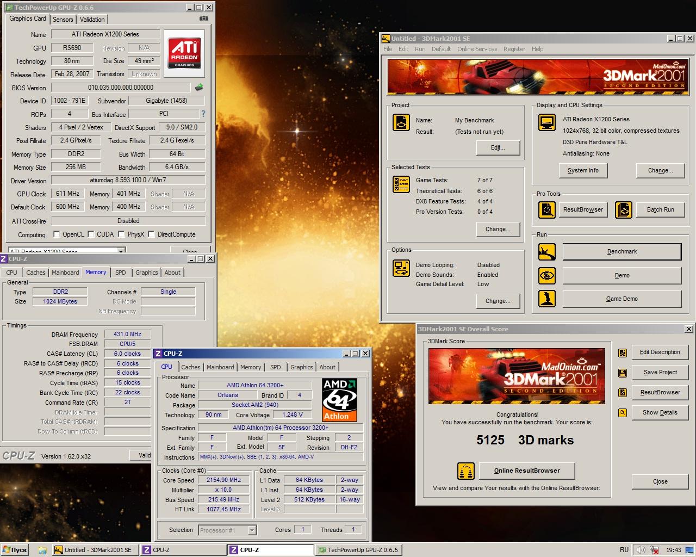
Task: Click the Online ResultBrowser button
Action: [x=527, y=471]
